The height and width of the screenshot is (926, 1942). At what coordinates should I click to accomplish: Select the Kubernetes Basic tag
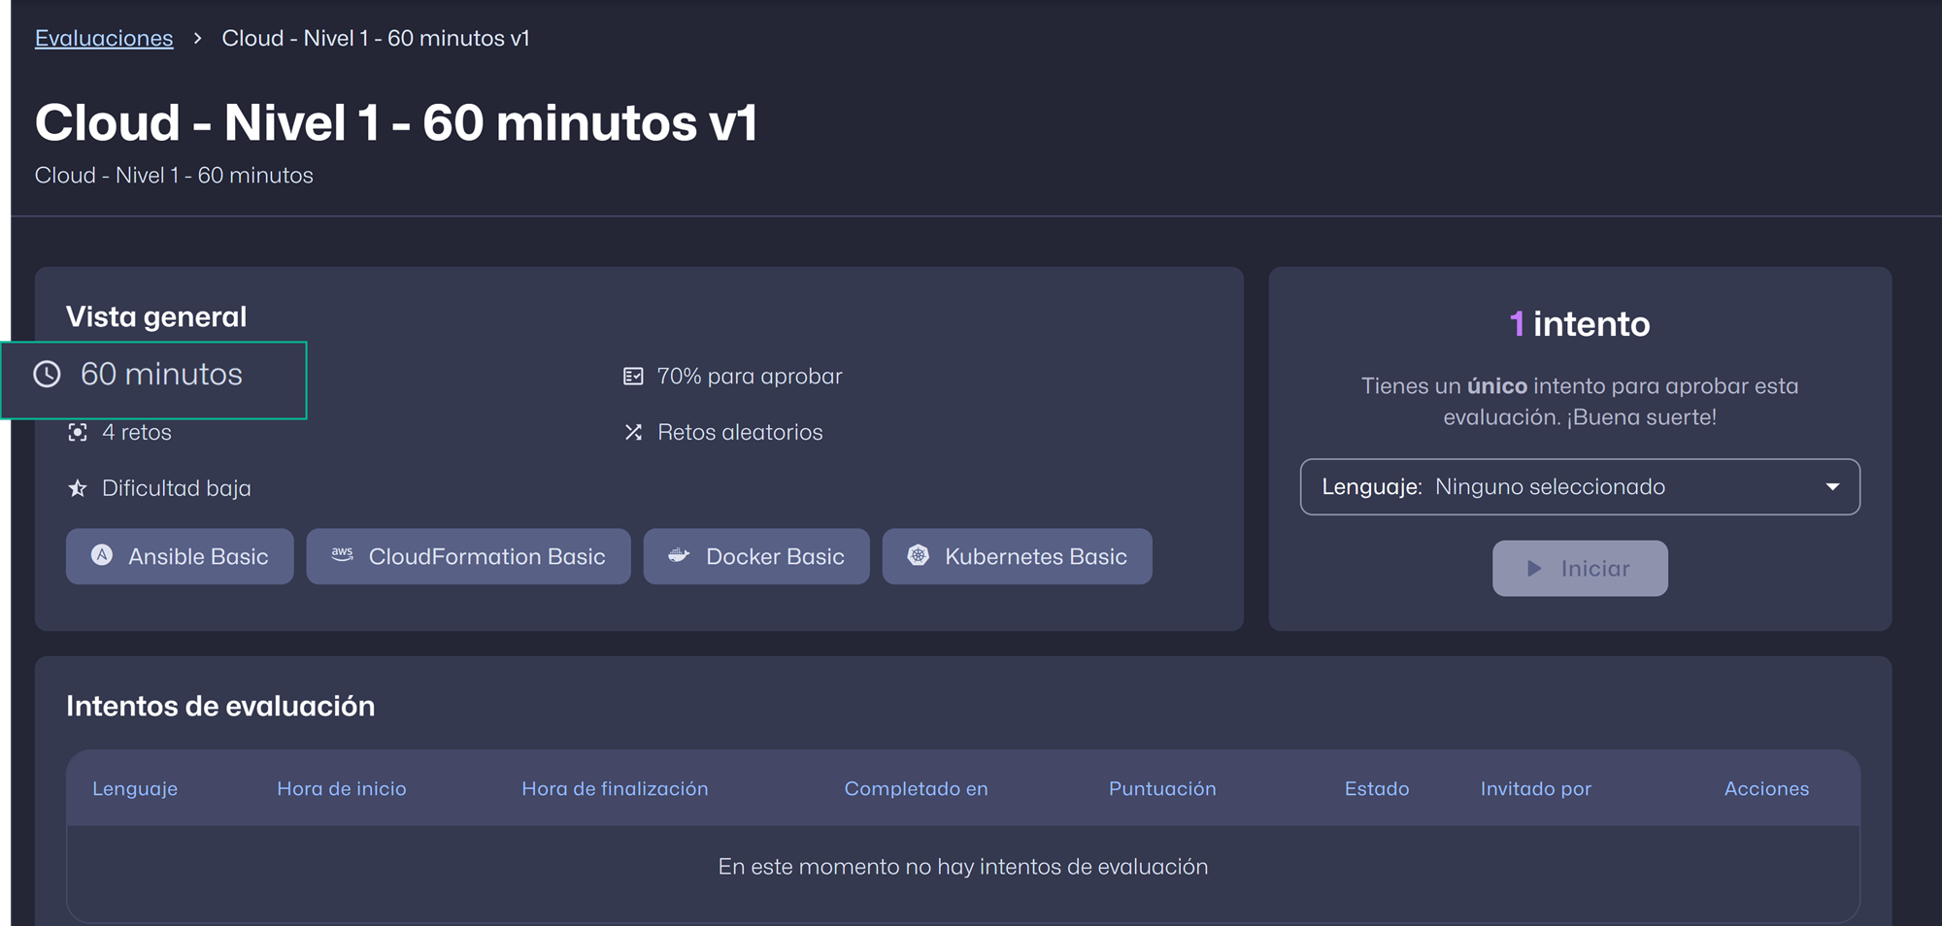[x=1017, y=556]
